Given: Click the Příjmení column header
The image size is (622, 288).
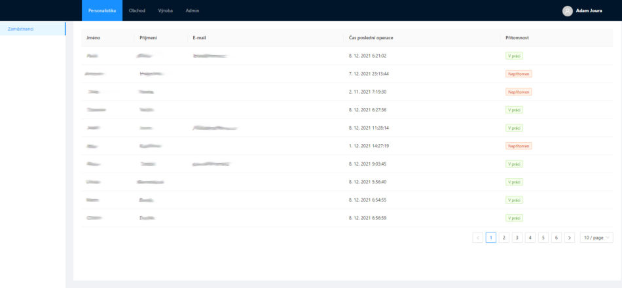Looking at the screenshot, I should pos(149,38).
